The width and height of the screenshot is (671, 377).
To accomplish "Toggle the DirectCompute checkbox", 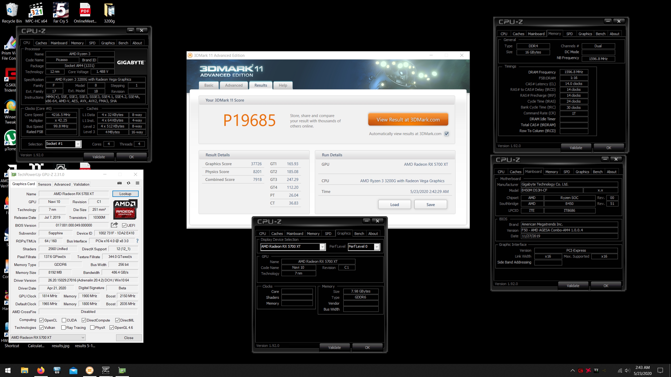I will coord(84,320).
